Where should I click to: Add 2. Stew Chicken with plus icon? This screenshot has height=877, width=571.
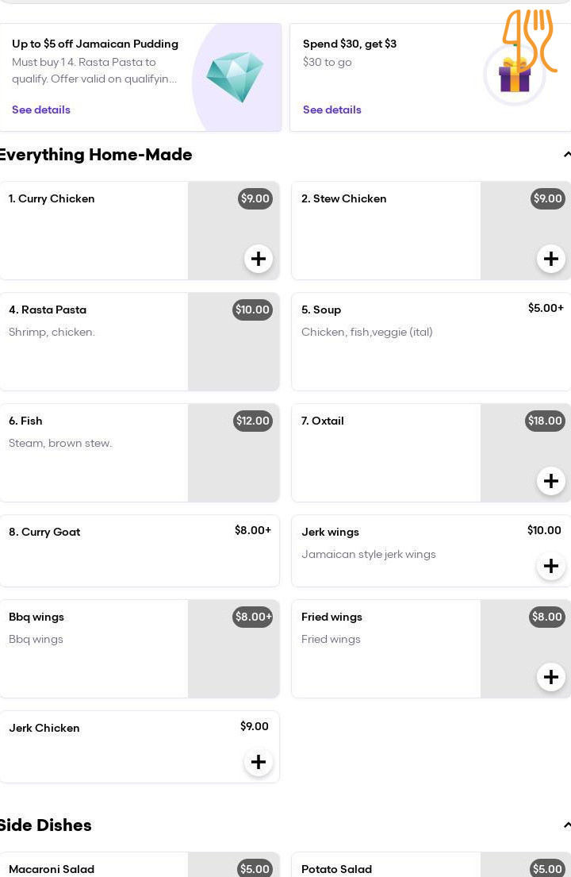(x=551, y=259)
